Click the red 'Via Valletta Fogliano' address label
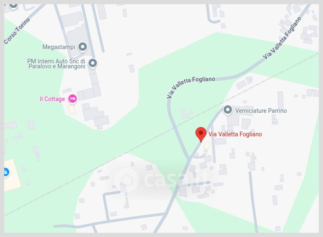The height and width of the screenshot is (237, 323). point(235,134)
